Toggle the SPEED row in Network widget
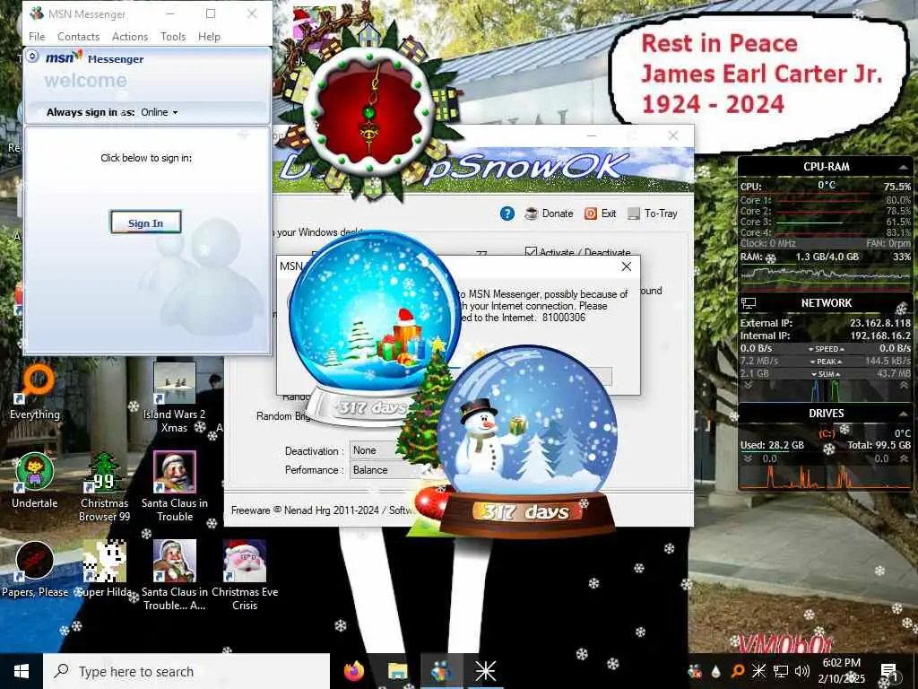This screenshot has width=918, height=689. (x=826, y=349)
